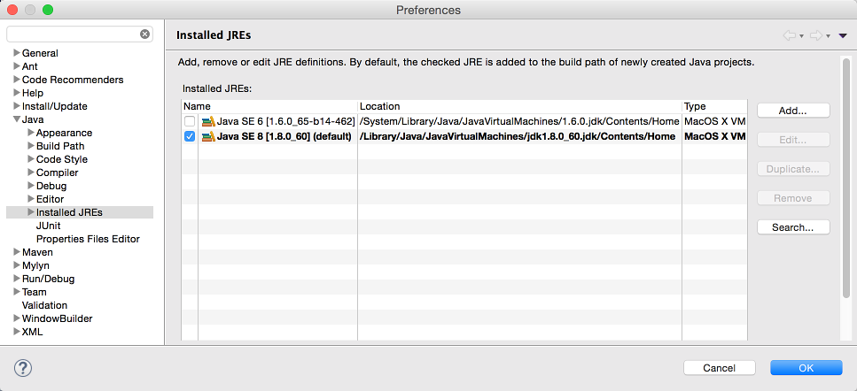Viewport: 857px width, 391px height.
Task: Click the Search... button
Action: (x=792, y=227)
